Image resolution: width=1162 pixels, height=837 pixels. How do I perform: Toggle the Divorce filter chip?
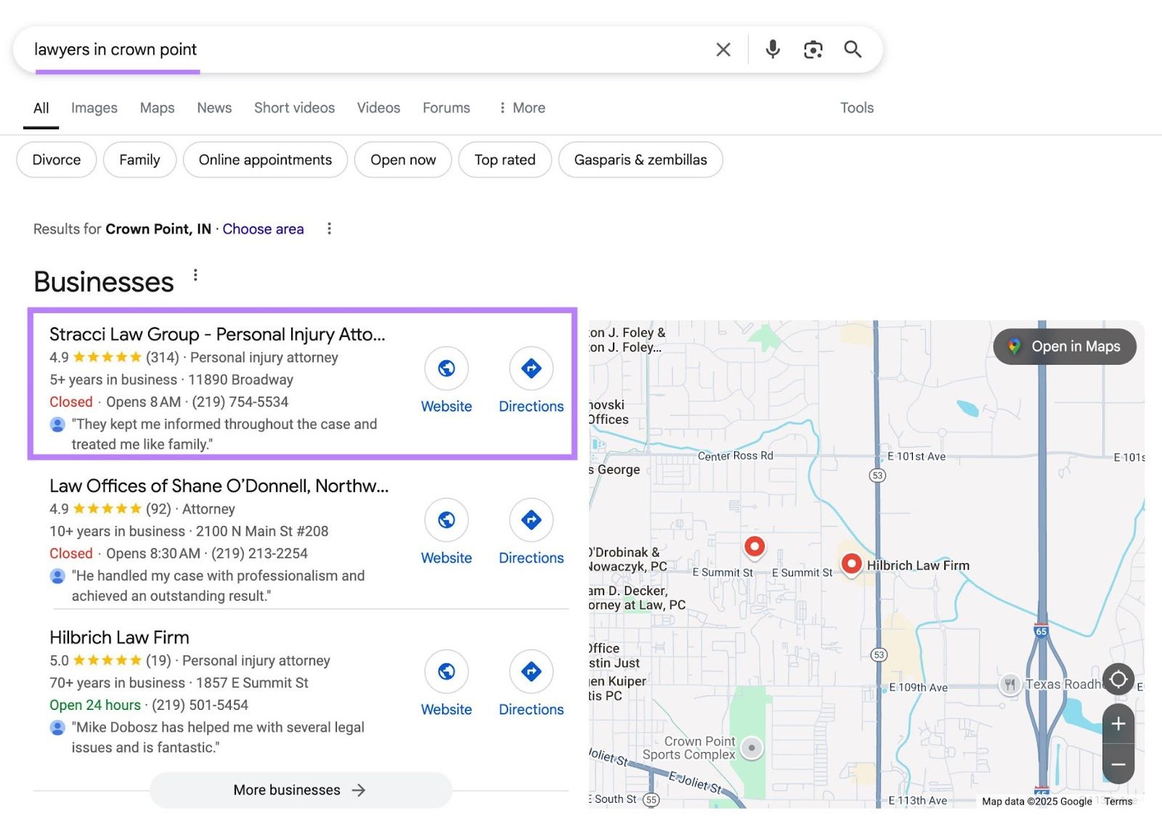(56, 159)
